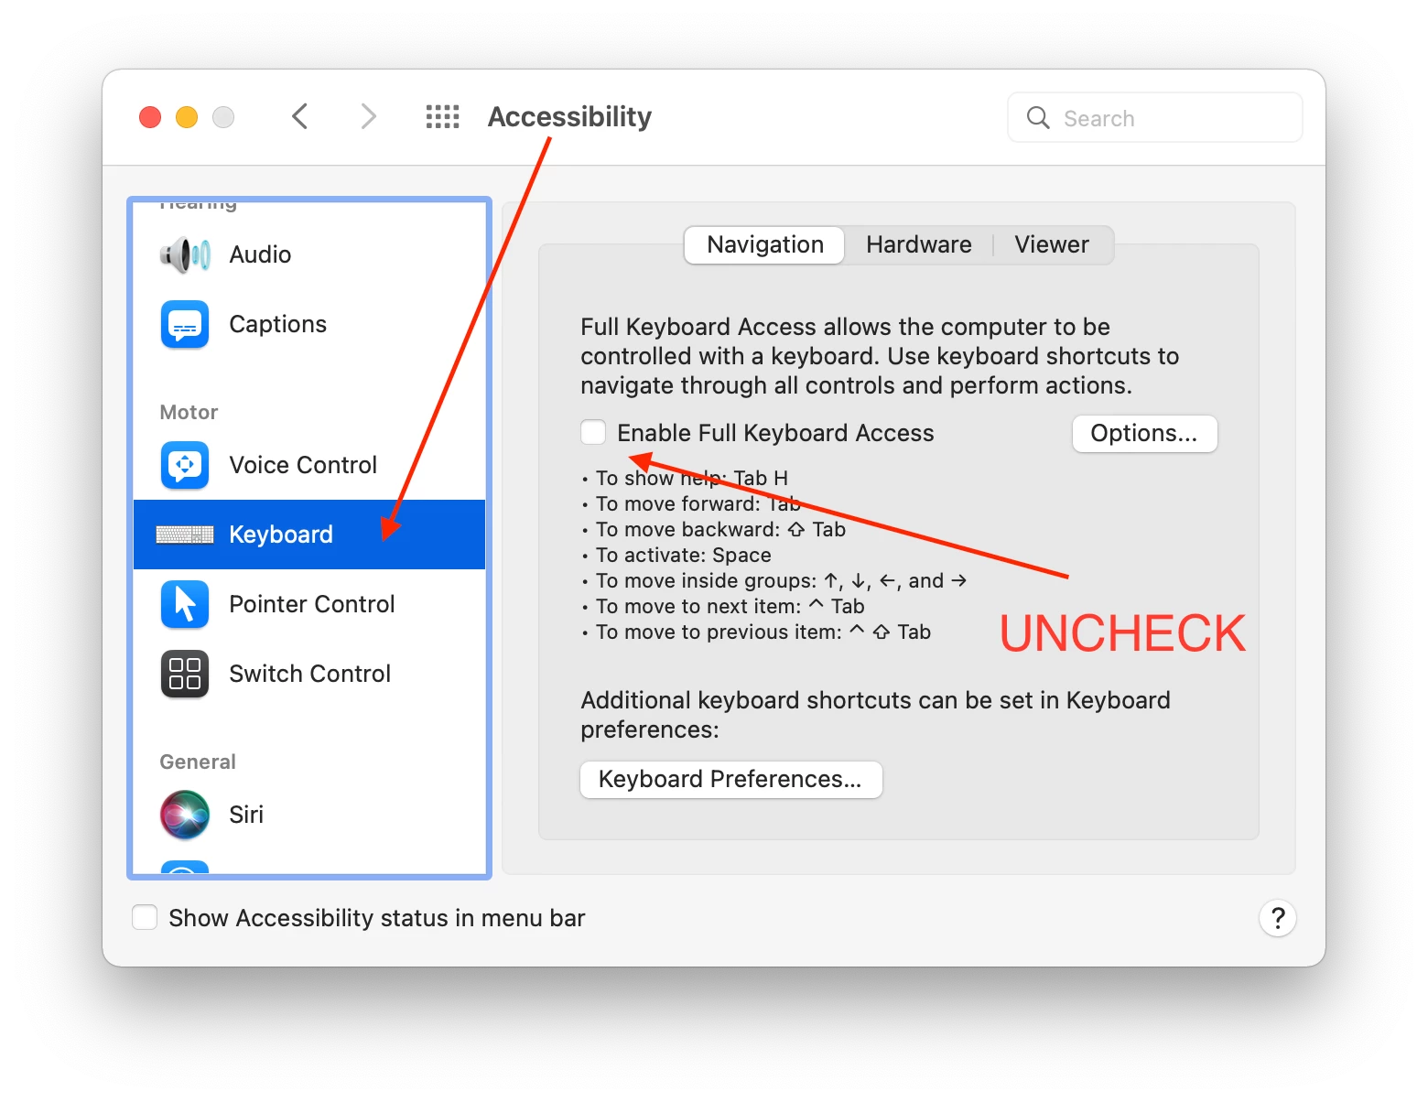The width and height of the screenshot is (1428, 1102).
Task: Show all preferences grid icon
Action: 443,117
